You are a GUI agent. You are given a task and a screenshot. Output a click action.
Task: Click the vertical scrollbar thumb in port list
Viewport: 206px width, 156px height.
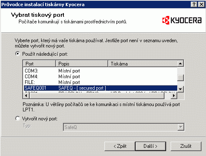(181, 78)
